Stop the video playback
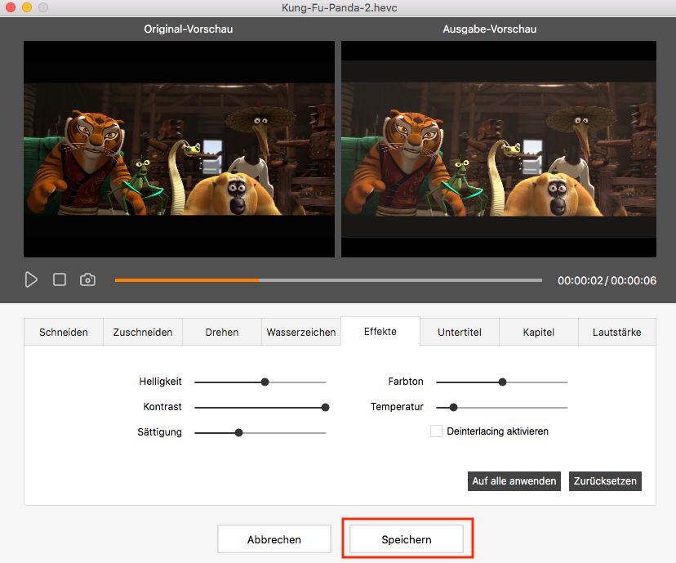The image size is (676, 563). (x=60, y=279)
